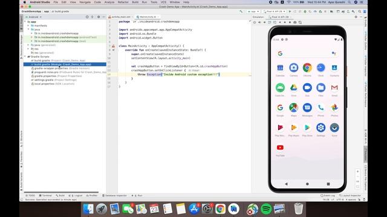Open Finder from the Dock
Screen dimensions: 387x217
(x=88, y=209)
